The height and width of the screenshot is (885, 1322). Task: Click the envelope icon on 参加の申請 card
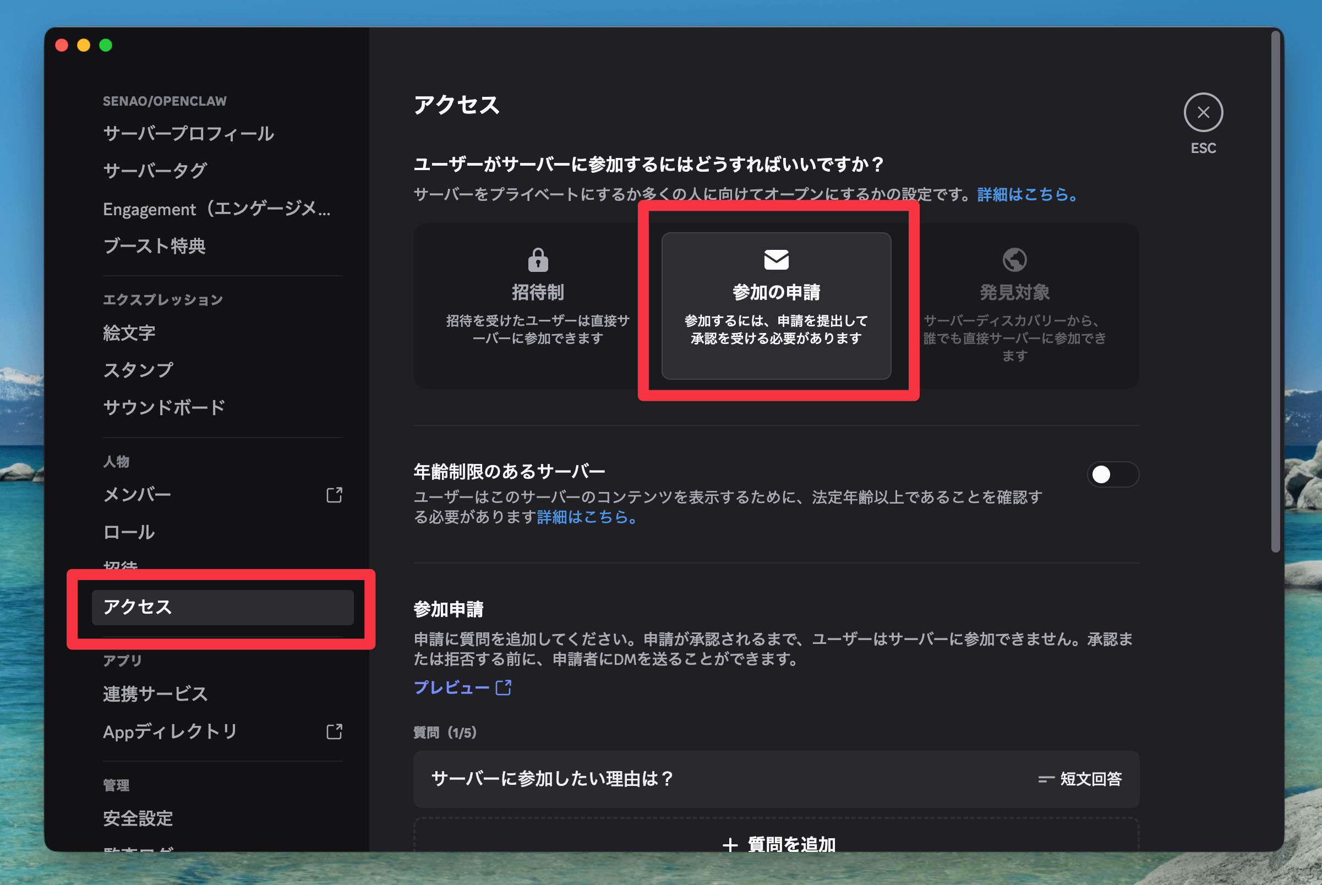pyautogui.click(x=776, y=260)
